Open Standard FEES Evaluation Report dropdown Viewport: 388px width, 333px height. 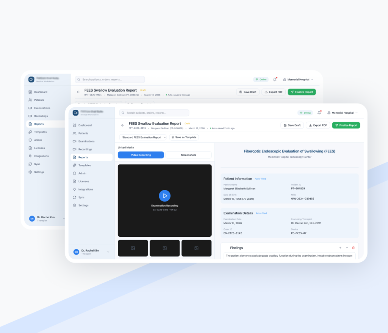pos(143,138)
